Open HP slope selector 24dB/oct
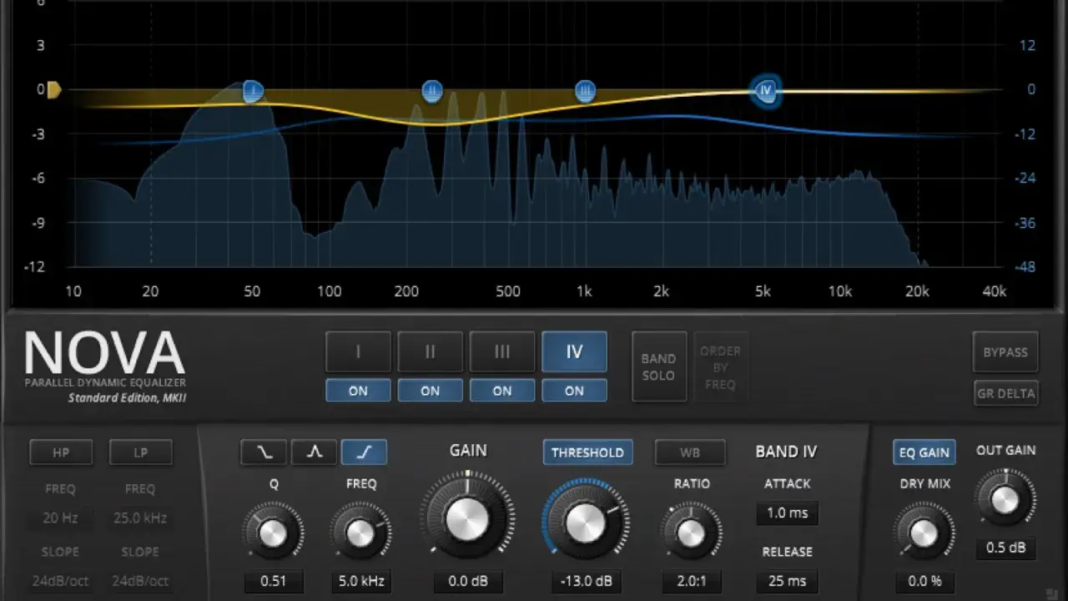The height and width of the screenshot is (601, 1068). pyautogui.click(x=60, y=580)
